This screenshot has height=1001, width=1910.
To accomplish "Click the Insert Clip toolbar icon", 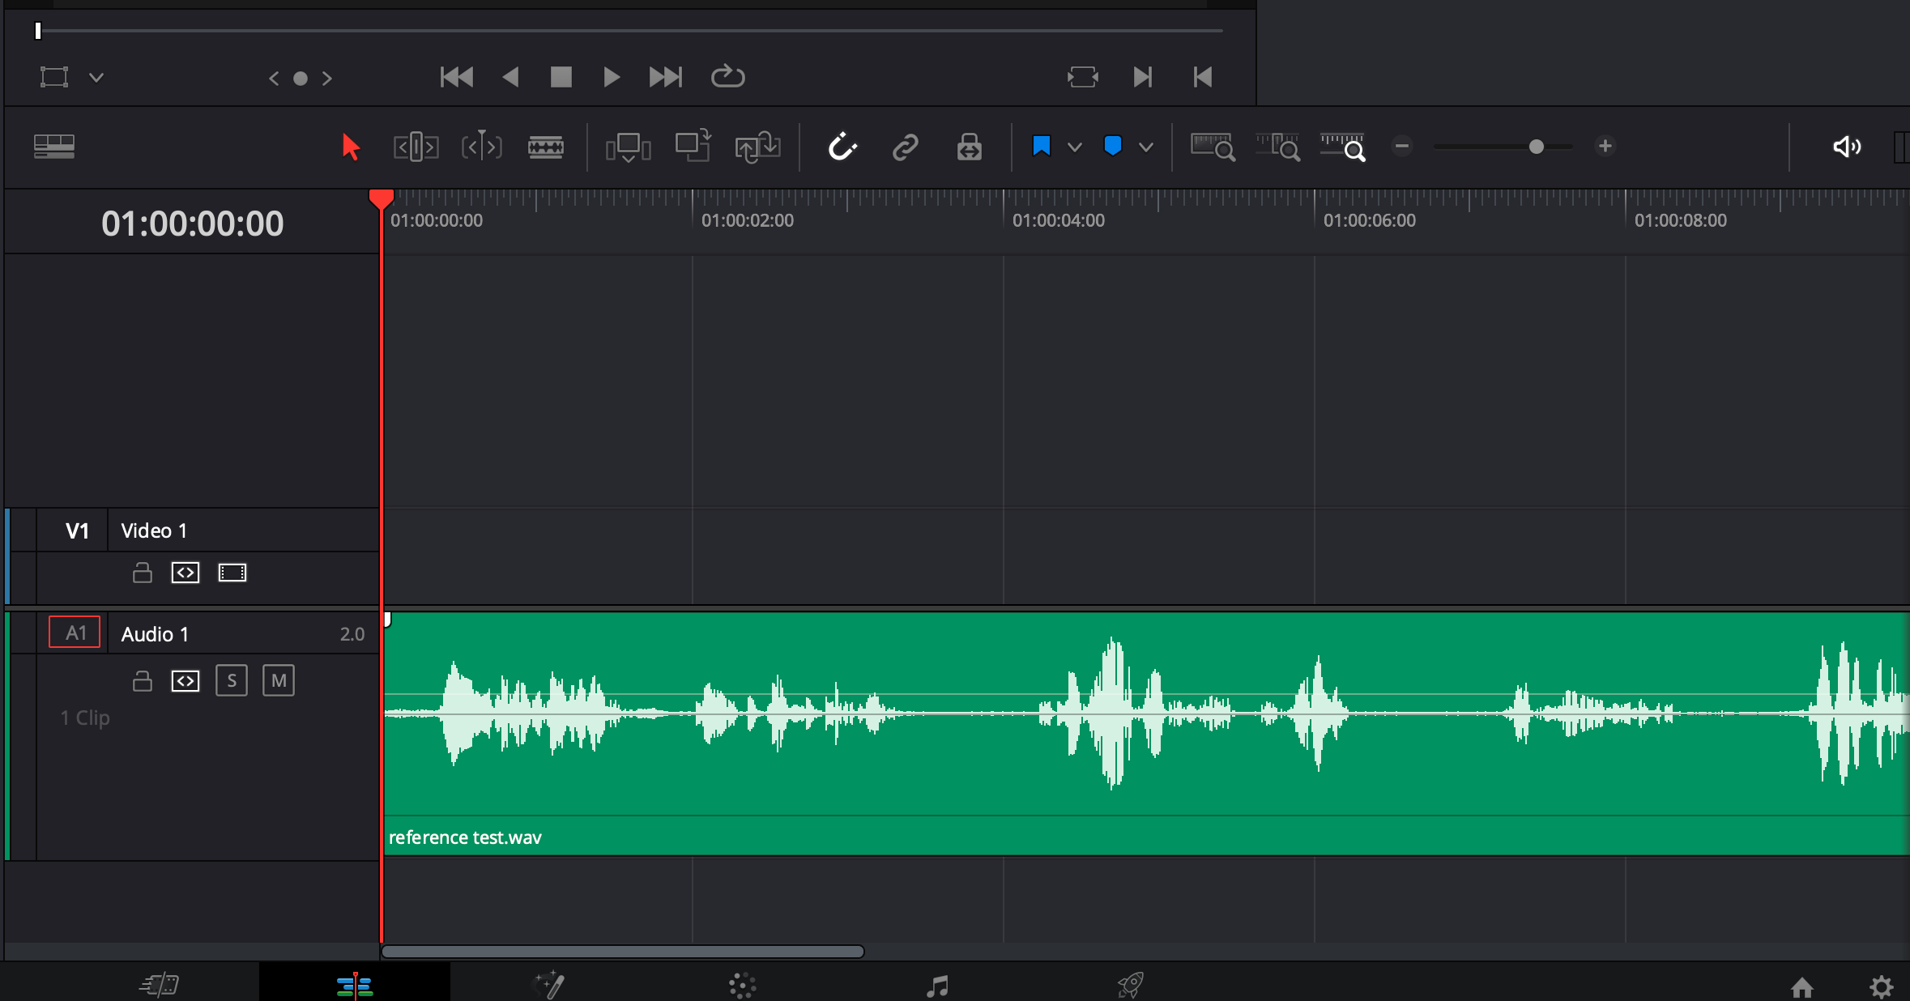I will click(628, 147).
